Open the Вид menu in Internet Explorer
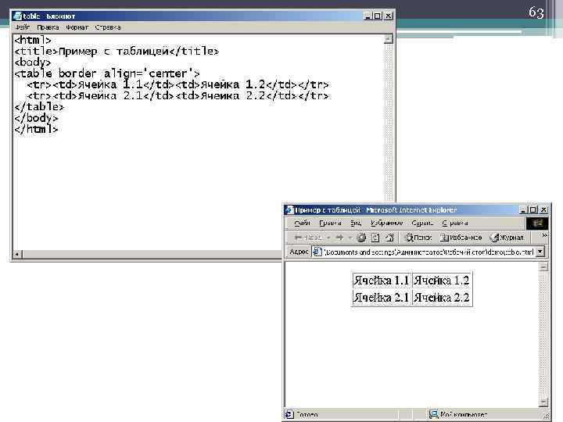Image resolution: width=563 pixels, height=422 pixels. (x=356, y=224)
